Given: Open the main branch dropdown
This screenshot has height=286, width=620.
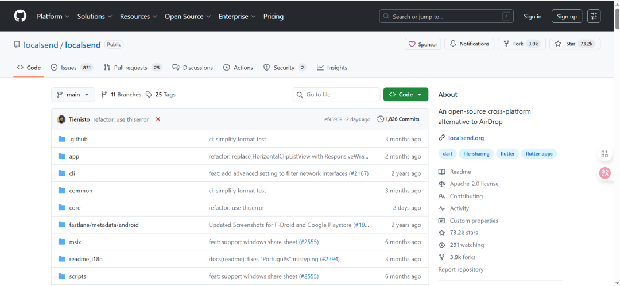Looking at the screenshot, I should click(x=73, y=95).
